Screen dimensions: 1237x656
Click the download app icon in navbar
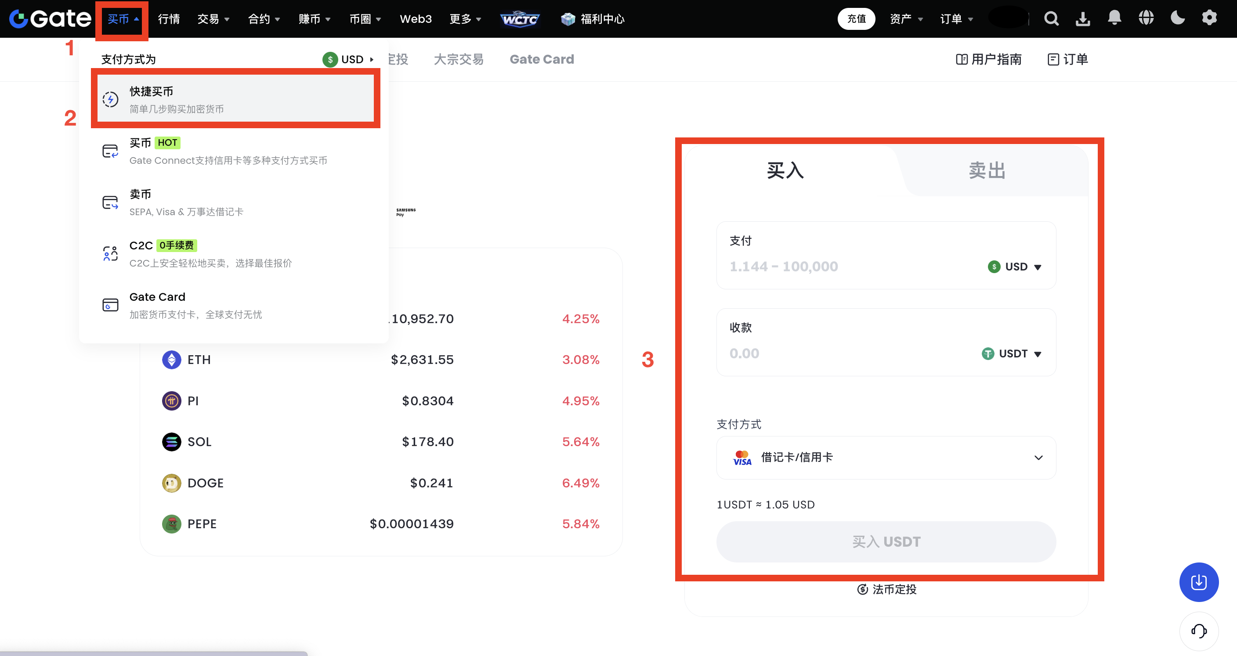[1082, 19]
